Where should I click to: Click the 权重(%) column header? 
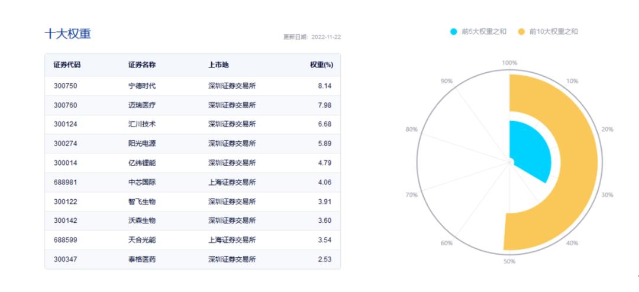[321, 65]
